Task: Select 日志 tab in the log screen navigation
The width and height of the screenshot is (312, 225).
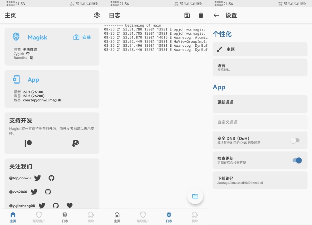Action: (x=169, y=217)
